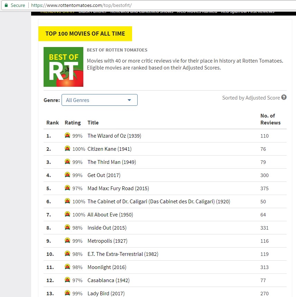Click the 97% rating for Mad Max: Fury Road
296x297 pixels.
click(x=77, y=188)
